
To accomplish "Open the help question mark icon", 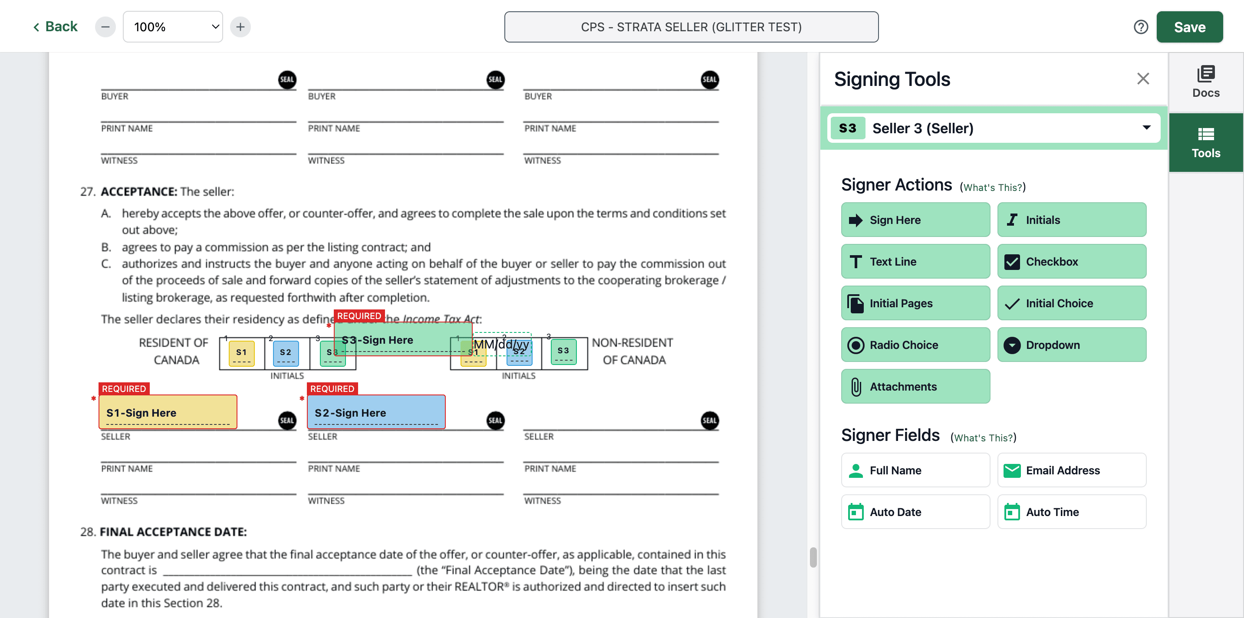I will coord(1141,27).
